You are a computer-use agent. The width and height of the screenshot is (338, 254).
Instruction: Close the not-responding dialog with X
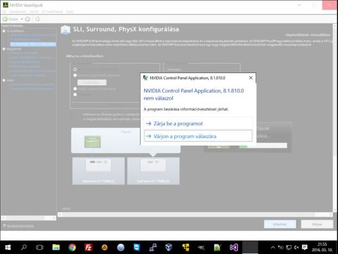251,78
